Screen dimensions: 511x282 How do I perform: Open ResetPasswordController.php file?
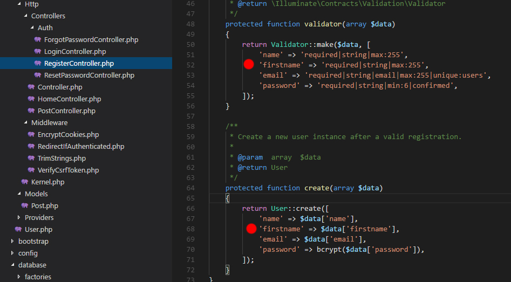tap(89, 75)
